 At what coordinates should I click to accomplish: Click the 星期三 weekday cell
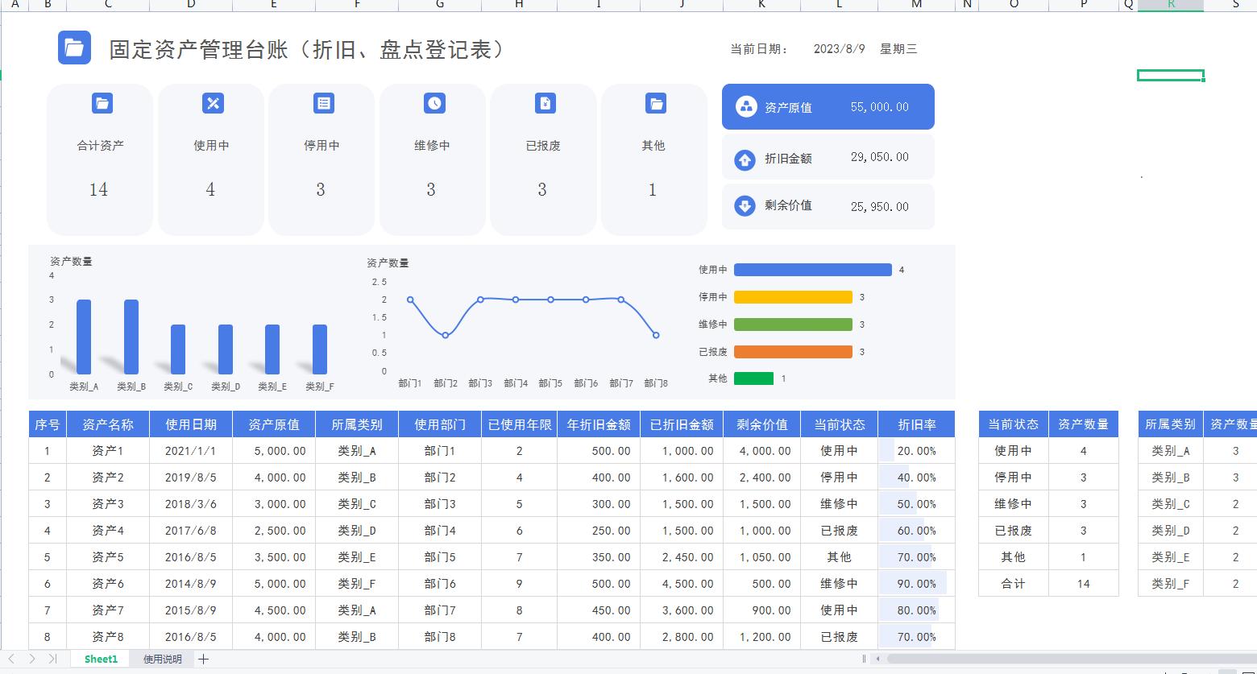tap(898, 49)
